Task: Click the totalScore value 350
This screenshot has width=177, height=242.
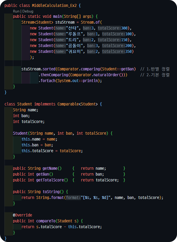Action: (129, 52)
